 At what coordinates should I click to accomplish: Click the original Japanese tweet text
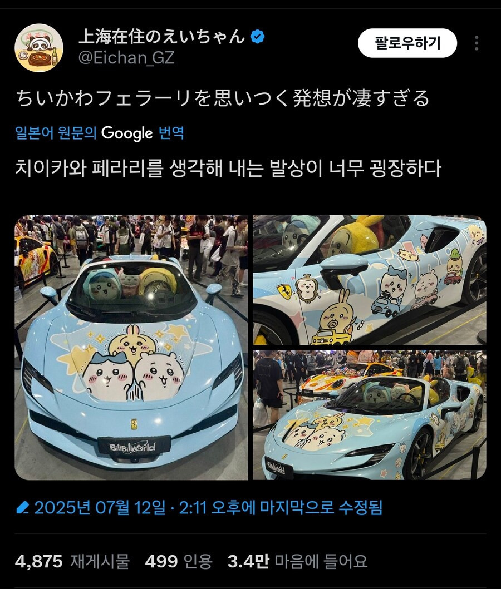223,98
